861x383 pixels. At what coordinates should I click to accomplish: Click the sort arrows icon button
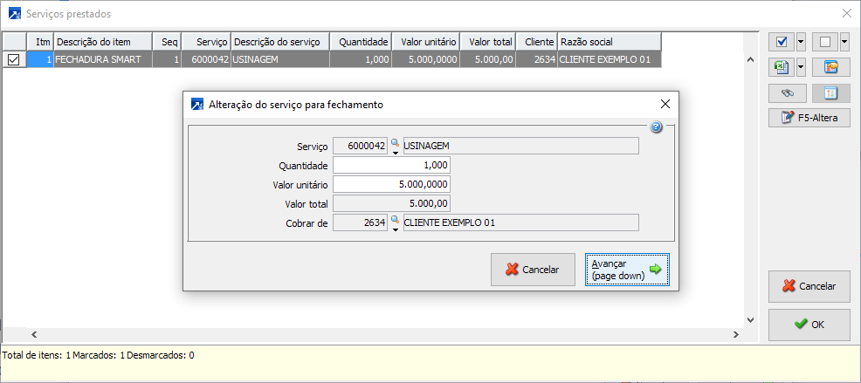click(x=831, y=93)
